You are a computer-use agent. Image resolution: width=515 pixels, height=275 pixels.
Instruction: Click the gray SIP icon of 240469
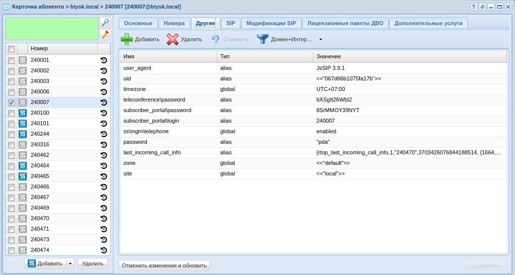point(22,208)
